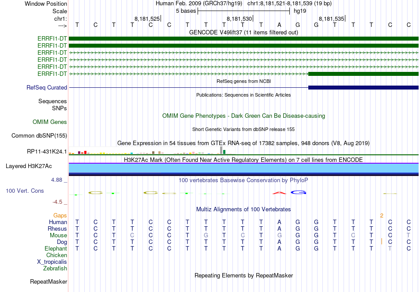Click the orange 2 in the Gaps row
The width and height of the screenshot is (419, 292).
382,215
